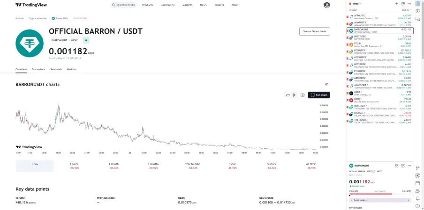Image resolution: width=424 pixels, height=210 pixels.
Task: Open the More menu
Action: (x=235, y=5)
